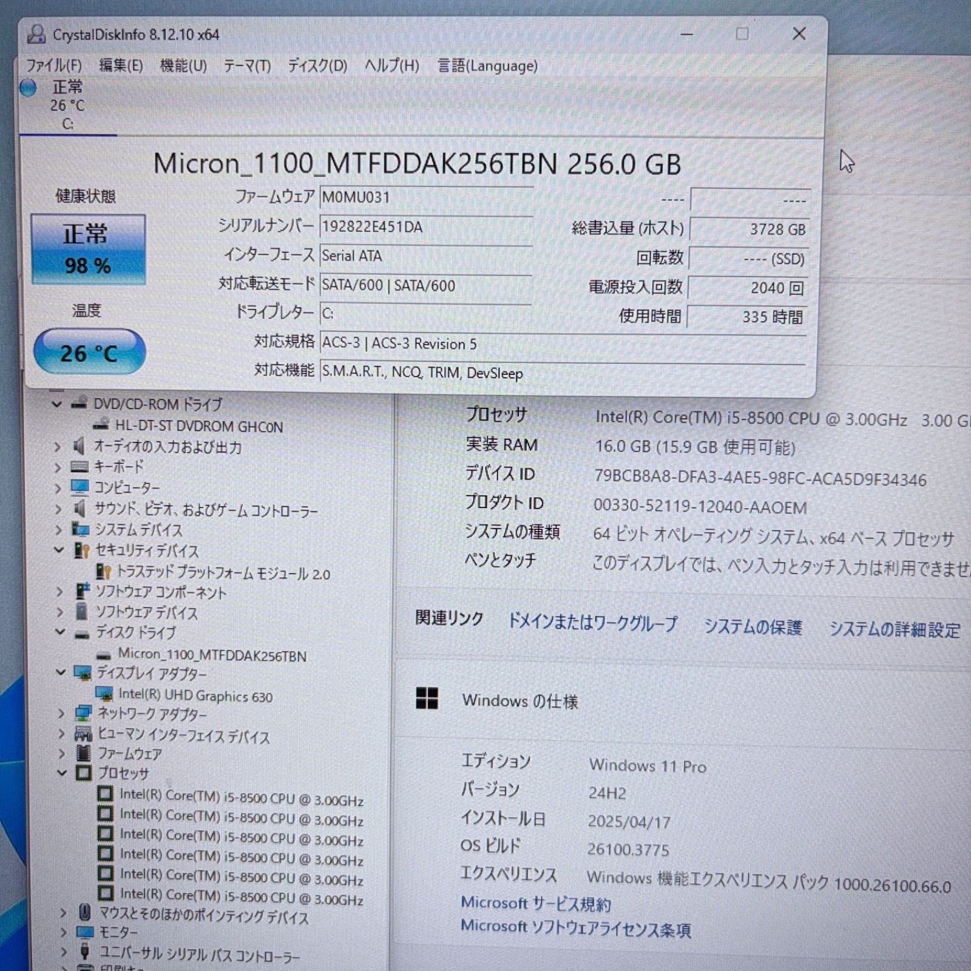Click the 総書込量 value 3728 GB

[x=749, y=229]
